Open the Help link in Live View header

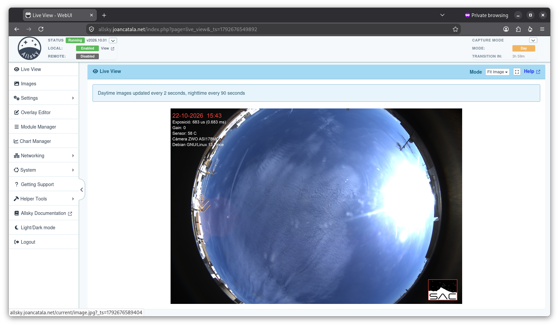click(x=532, y=71)
